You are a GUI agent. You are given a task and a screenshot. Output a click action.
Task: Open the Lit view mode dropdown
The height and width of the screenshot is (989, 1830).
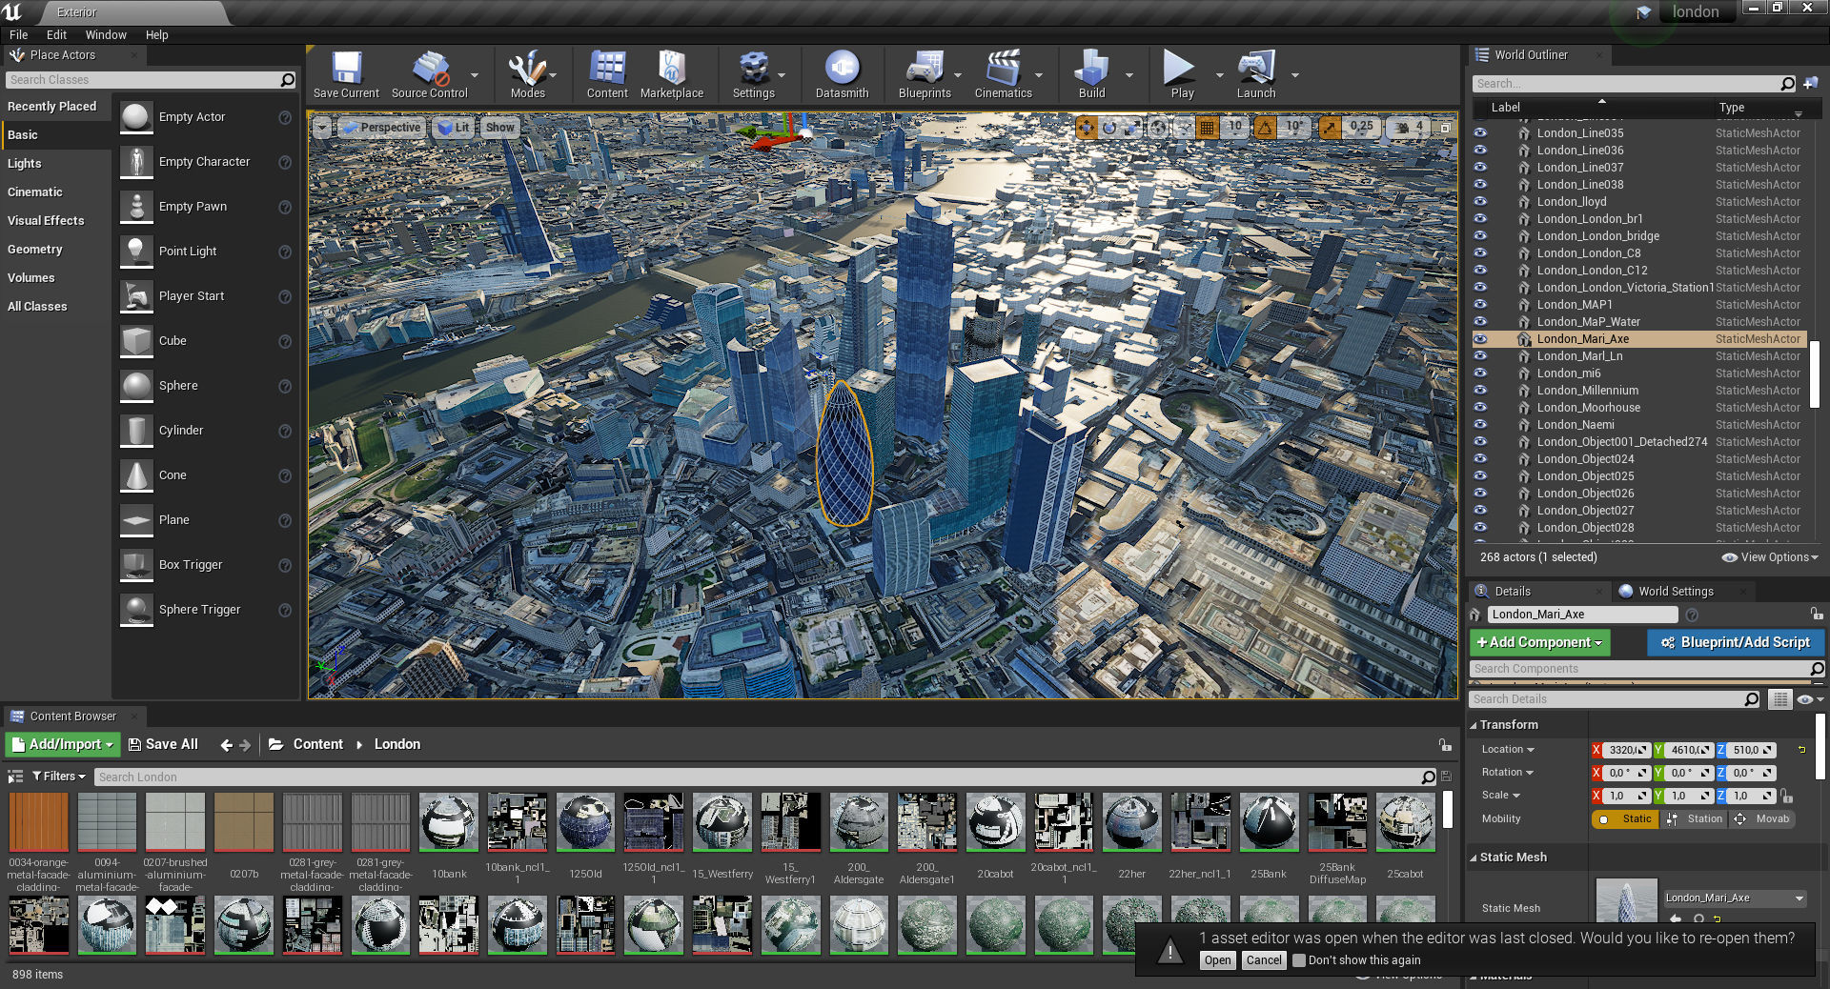[453, 127]
